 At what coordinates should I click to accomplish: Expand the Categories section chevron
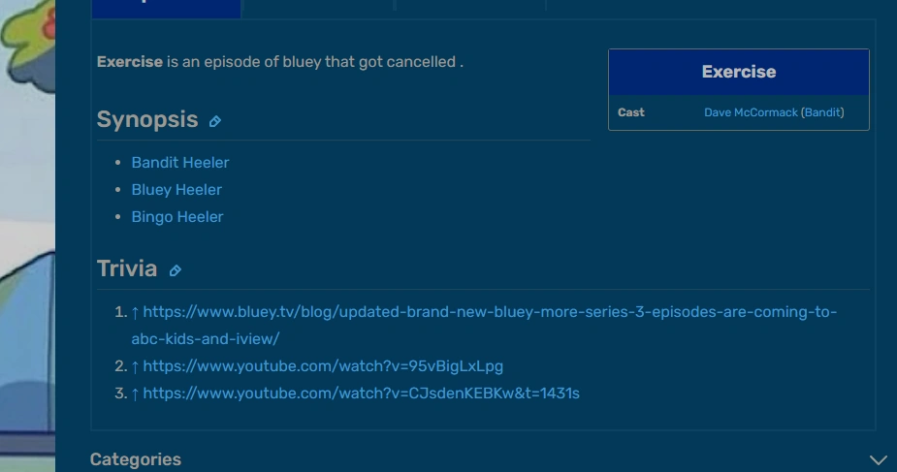point(879,460)
